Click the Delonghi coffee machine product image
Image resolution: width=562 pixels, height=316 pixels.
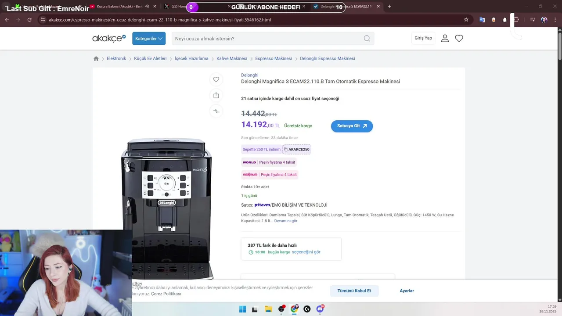coord(166,209)
